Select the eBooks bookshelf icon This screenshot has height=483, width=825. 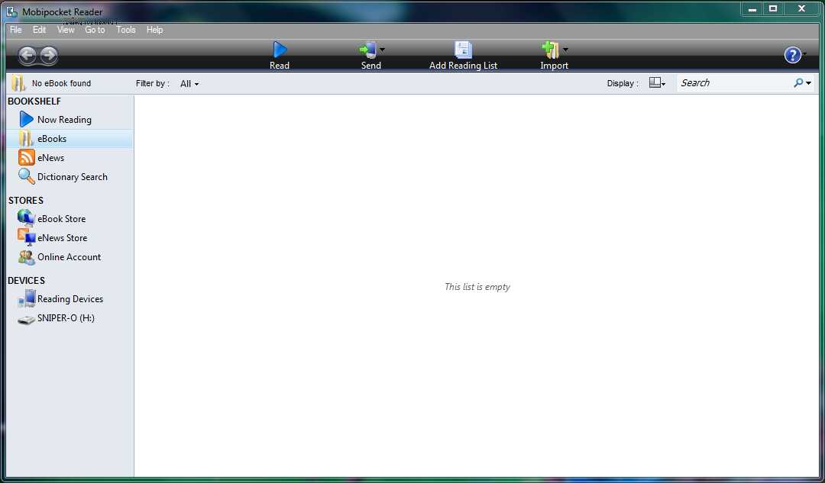(26, 139)
